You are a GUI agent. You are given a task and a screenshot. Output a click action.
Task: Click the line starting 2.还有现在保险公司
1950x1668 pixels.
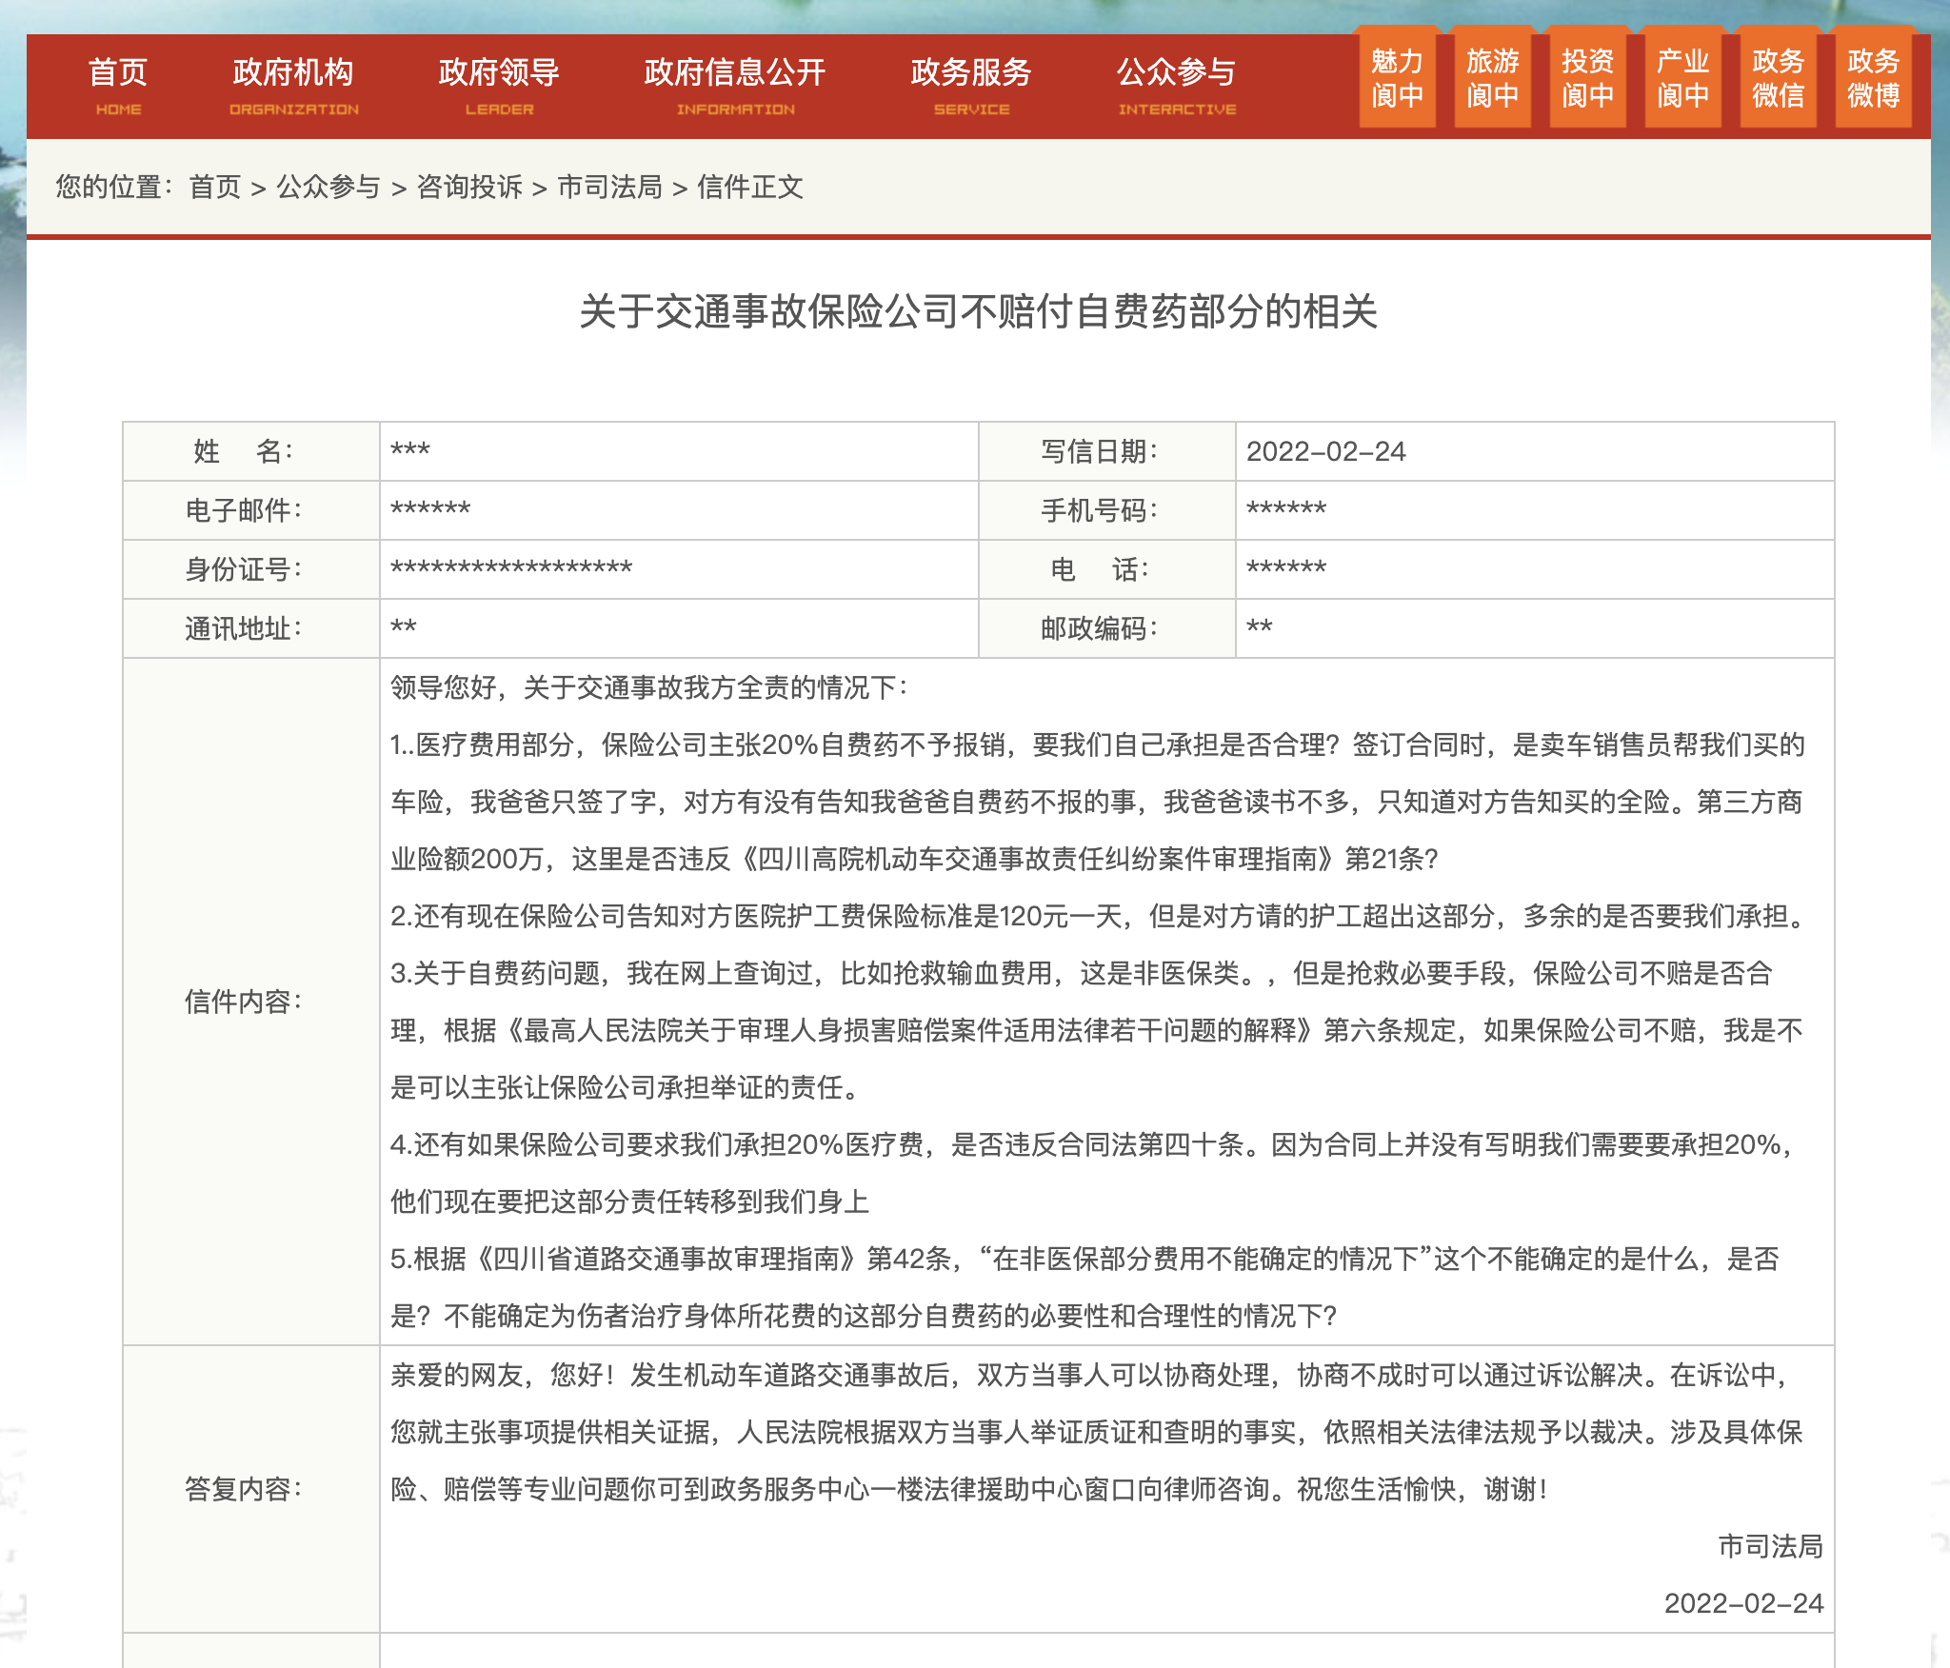click(1101, 916)
